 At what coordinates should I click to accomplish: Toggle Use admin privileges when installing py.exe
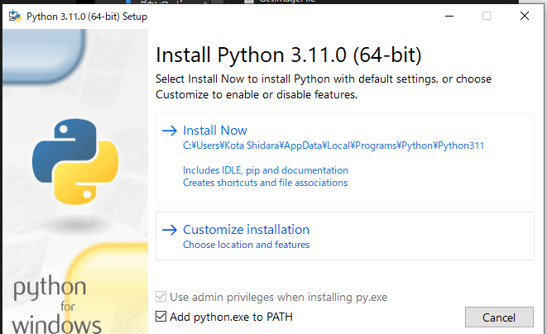161,297
